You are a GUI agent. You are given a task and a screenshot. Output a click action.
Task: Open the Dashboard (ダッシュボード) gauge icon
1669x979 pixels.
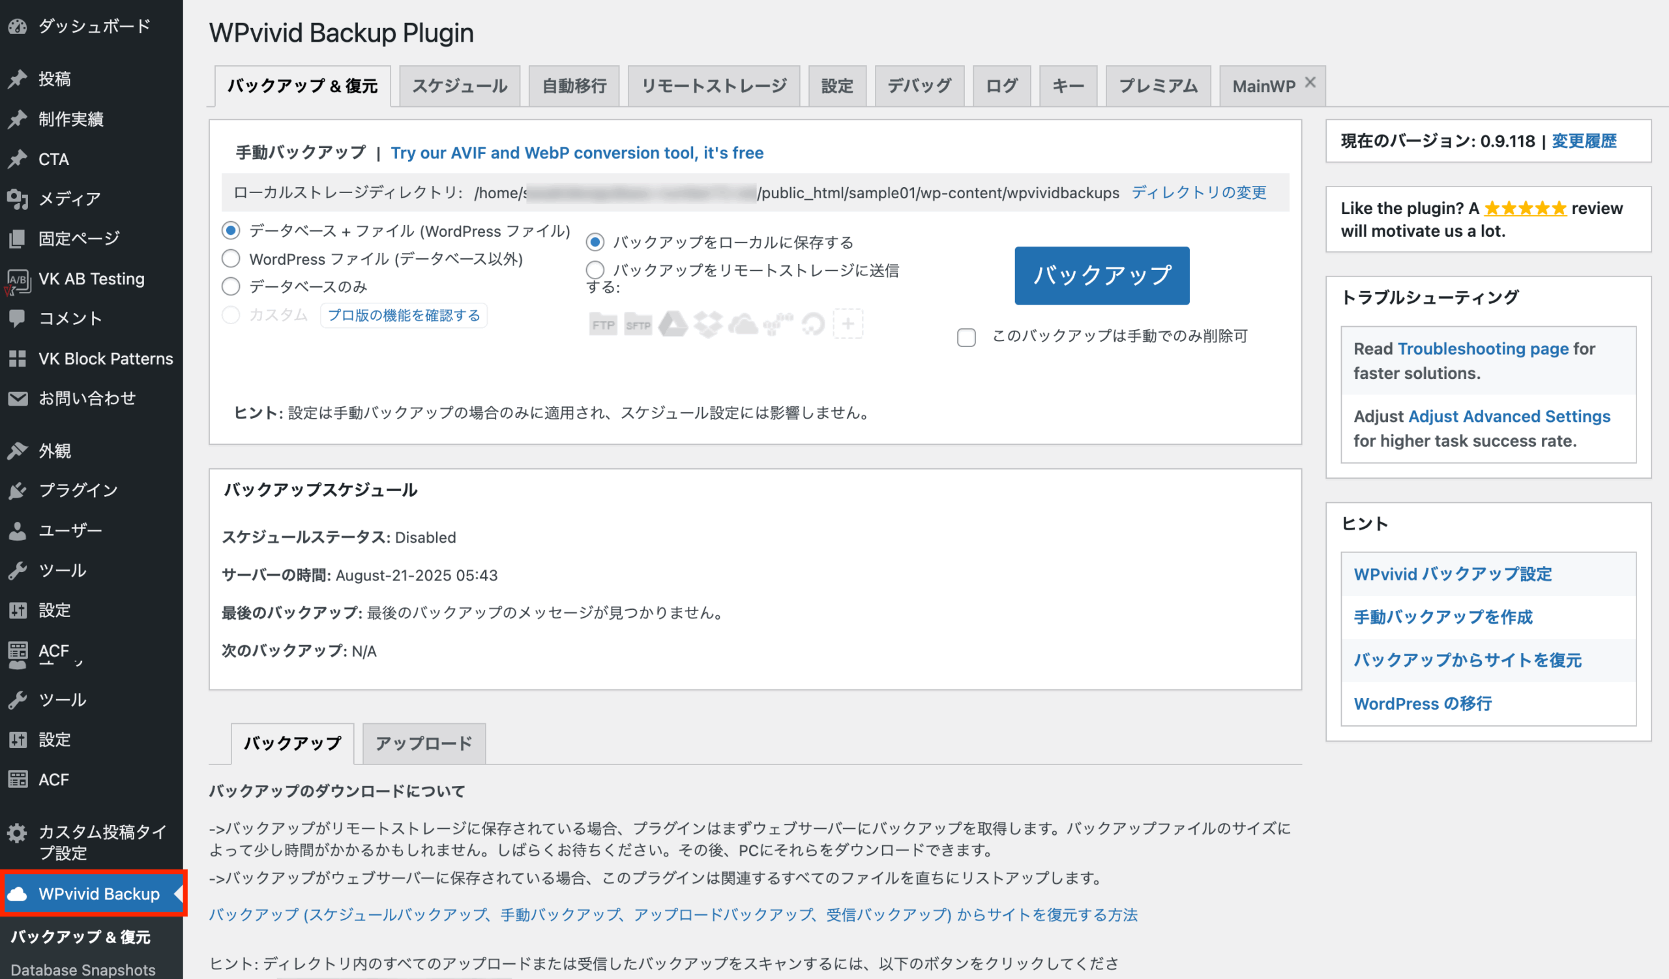click(x=18, y=27)
